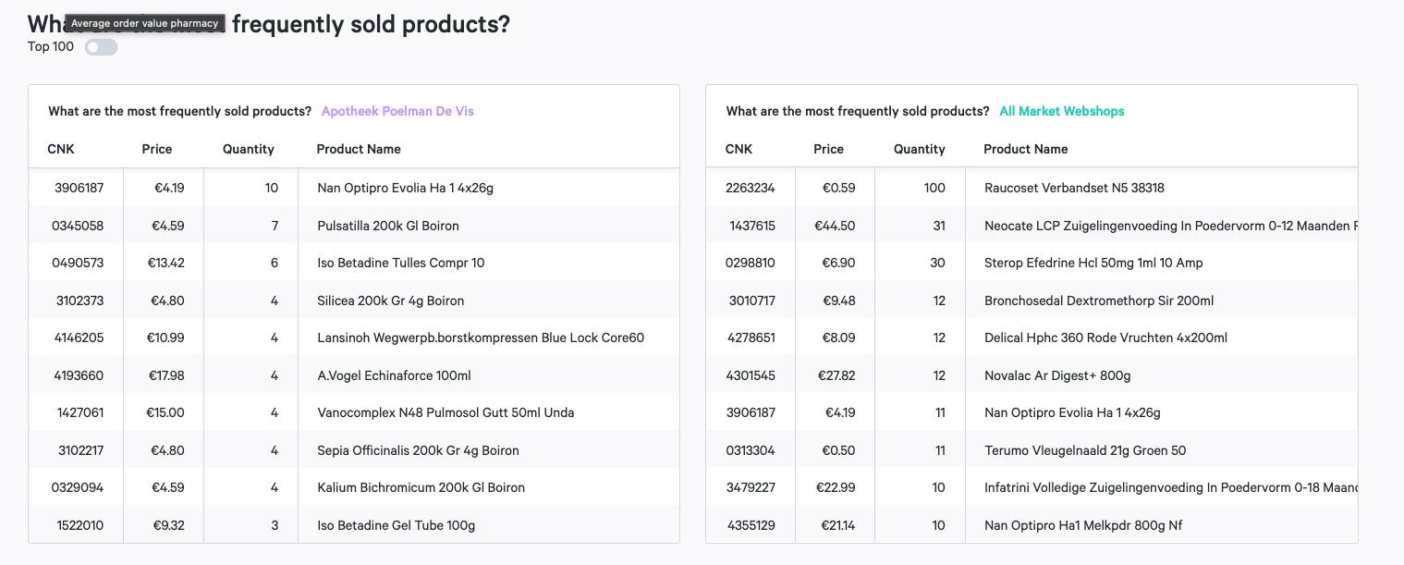The image size is (1404, 565).
Task: Click CNK code 4193660
Action: pyautogui.click(x=79, y=375)
